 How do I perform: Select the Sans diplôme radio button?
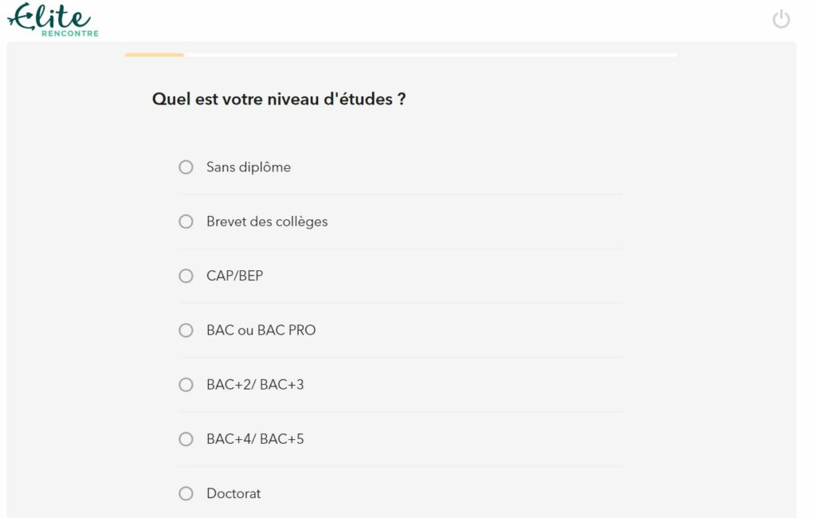(186, 167)
